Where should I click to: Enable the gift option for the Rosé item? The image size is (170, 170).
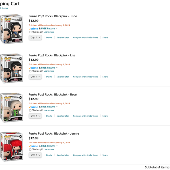[x=30, y=110]
